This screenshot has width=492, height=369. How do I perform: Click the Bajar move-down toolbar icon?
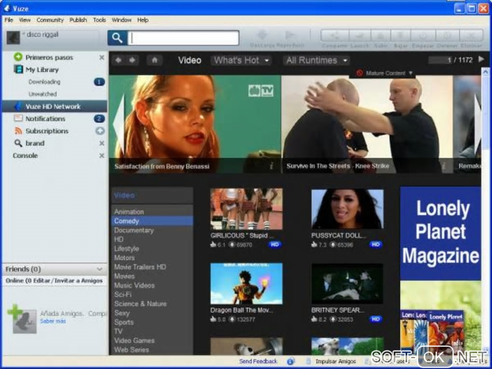[x=400, y=36]
